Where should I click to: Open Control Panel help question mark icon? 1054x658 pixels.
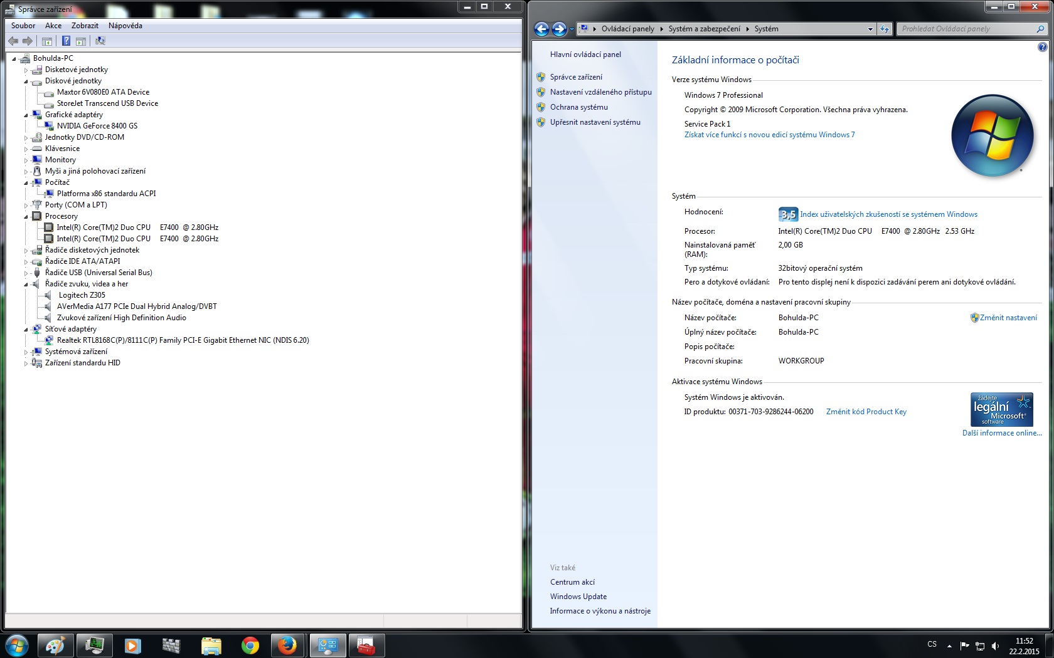(x=1042, y=47)
